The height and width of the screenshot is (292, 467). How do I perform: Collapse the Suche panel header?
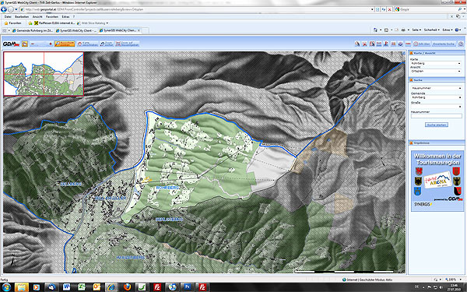coord(411,80)
